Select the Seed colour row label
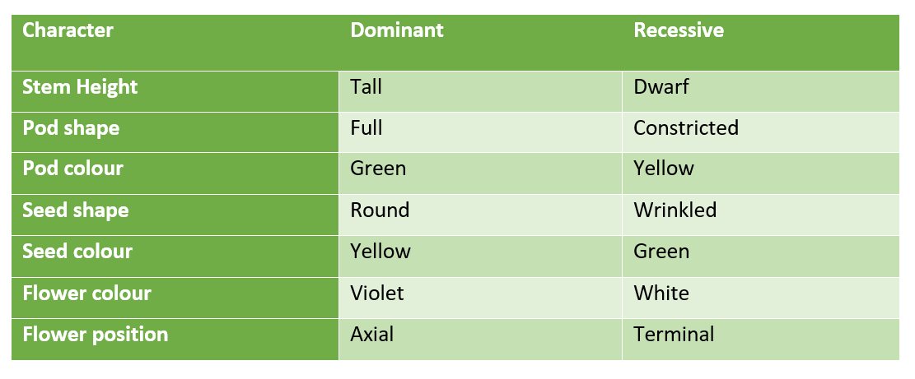This screenshot has height=379, width=915. (x=77, y=252)
